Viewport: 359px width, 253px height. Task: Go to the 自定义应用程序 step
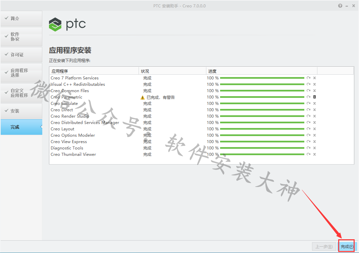point(21,93)
